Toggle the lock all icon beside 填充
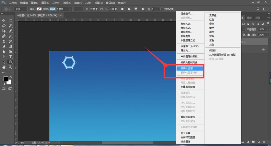Image resolution: width=271 pixels, height=146 pixels. tap(249, 35)
